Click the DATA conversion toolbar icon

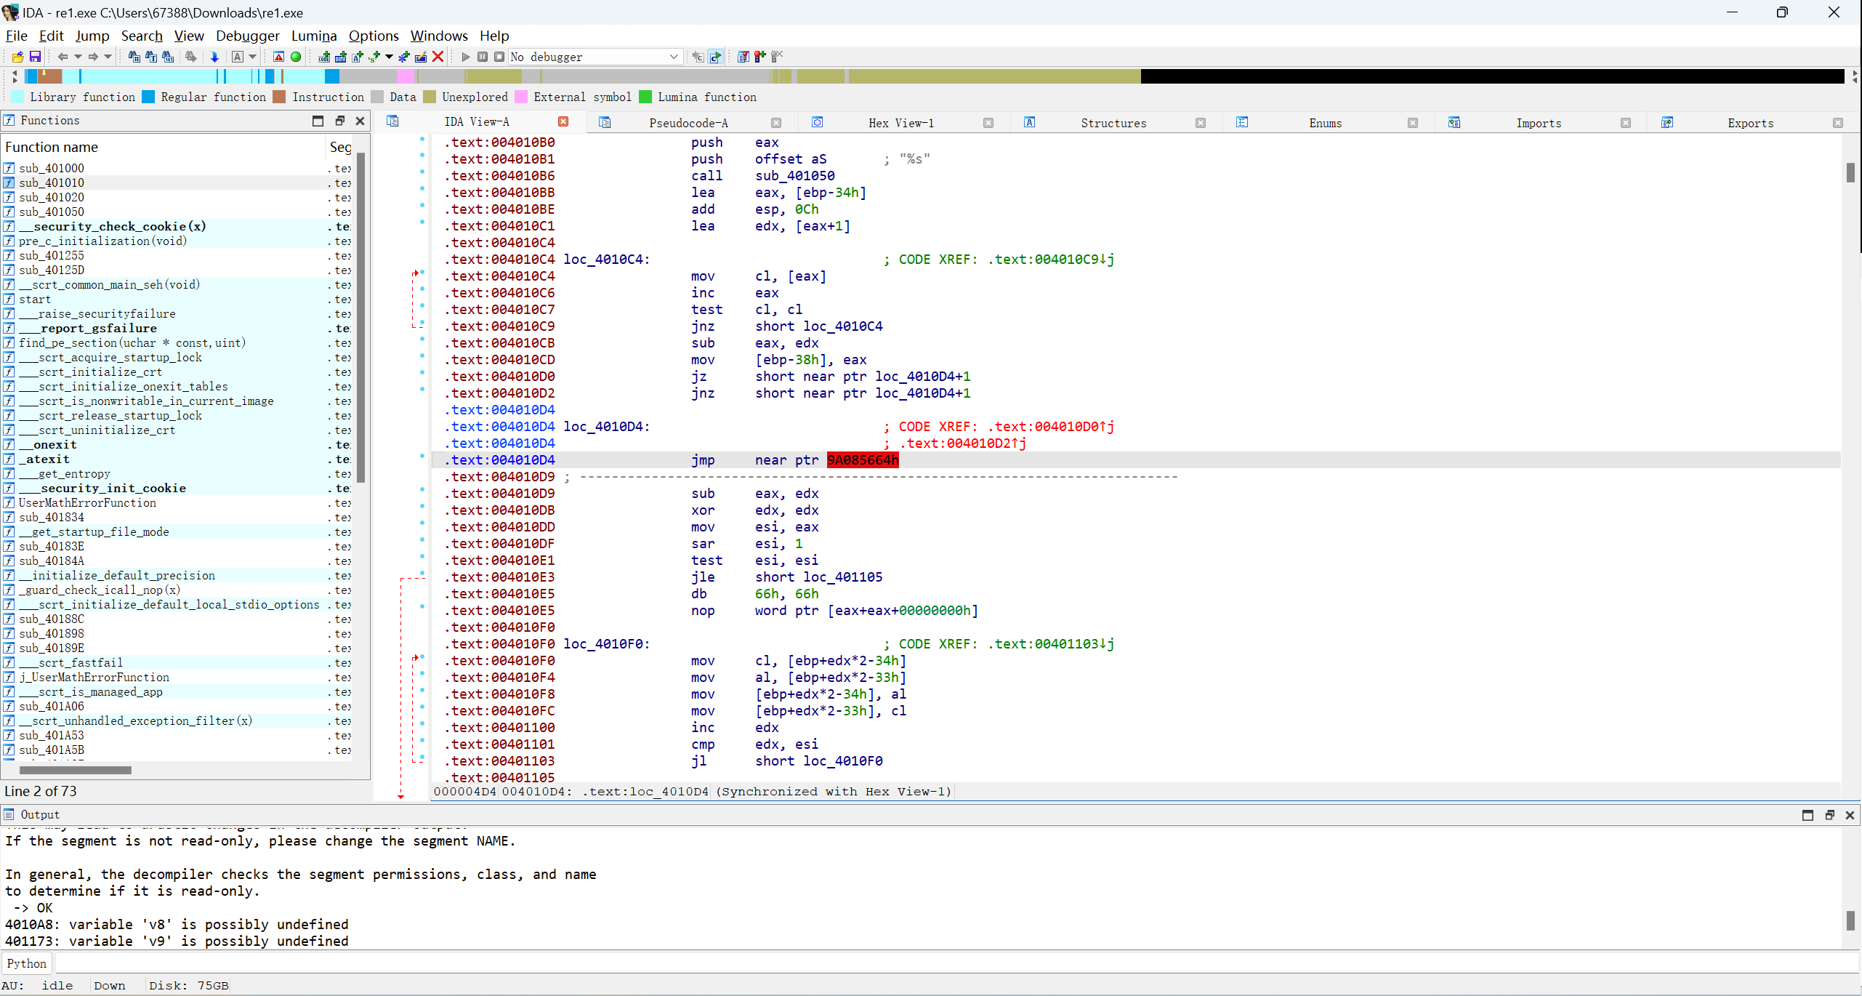(340, 57)
